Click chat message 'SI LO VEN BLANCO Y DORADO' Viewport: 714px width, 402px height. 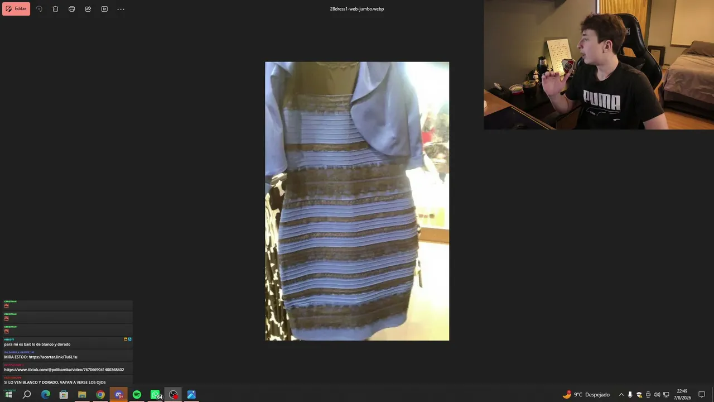tap(55, 382)
